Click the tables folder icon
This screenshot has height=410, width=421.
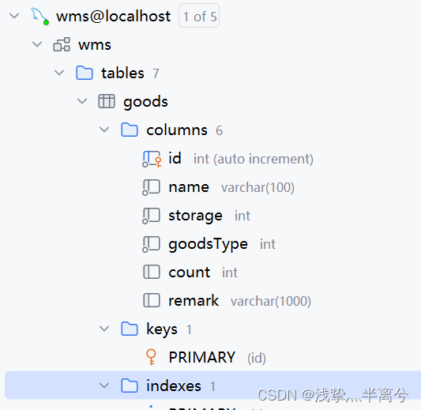85,73
